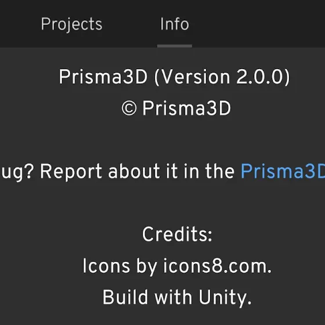Screen dimensions: 325x325
Task: Click Prisma3D name in version title
Action: pos(103,77)
